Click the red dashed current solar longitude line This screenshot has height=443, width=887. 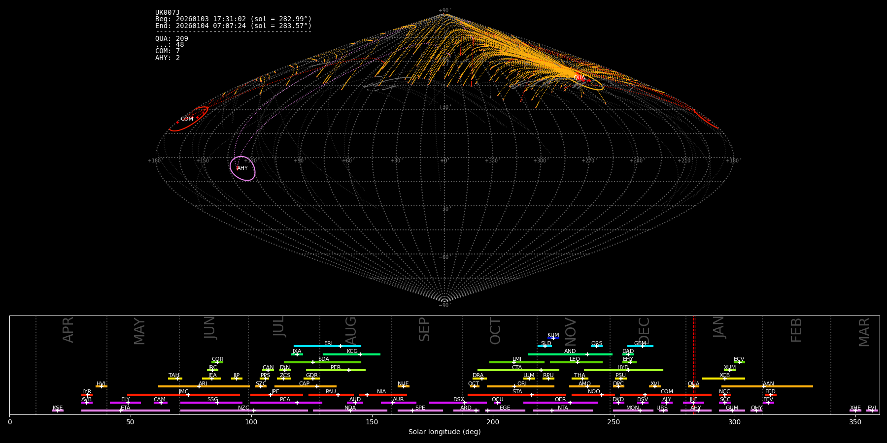pyautogui.click(x=694, y=364)
